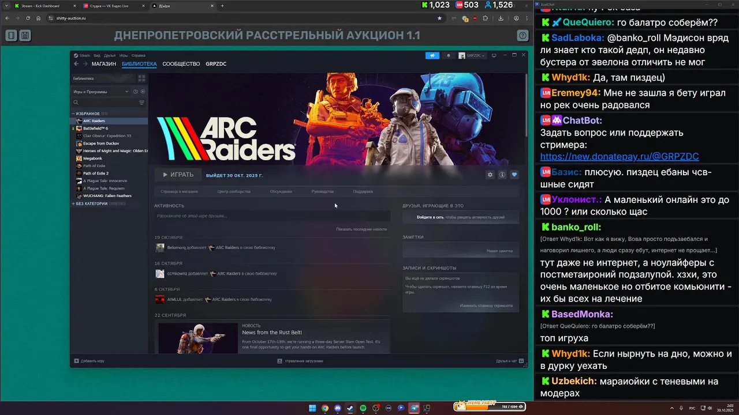Screen dimensions: 739x415
Task: Switch library to grid view icon
Action: 142,78
